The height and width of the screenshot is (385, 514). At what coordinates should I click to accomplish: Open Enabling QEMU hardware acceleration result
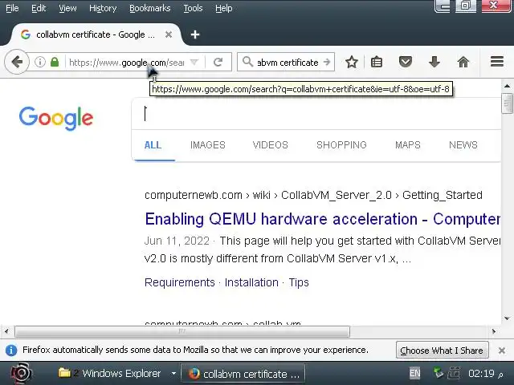tap(323, 219)
